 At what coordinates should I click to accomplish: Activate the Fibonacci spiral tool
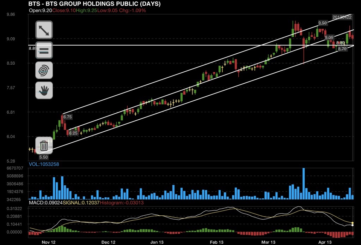pyautogui.click(x=44, y=70)
